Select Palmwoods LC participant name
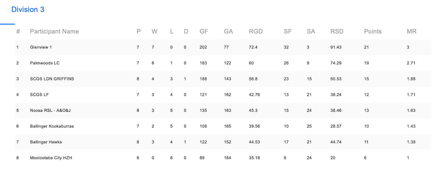 [45, 63]
